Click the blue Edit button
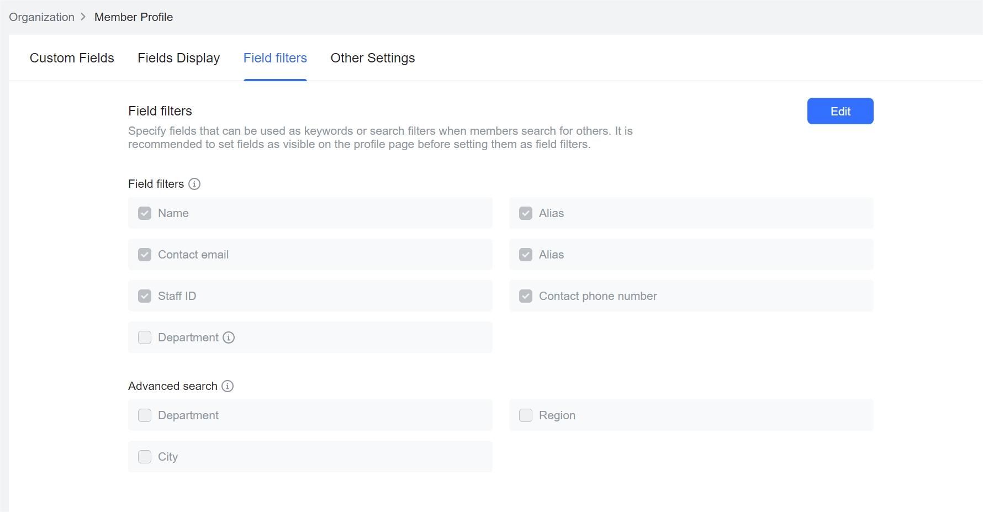This screenshot has width=983, height=512. [x=840, y=111]
